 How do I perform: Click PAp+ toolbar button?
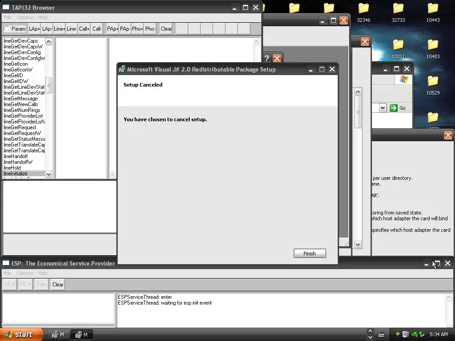tap(112, 29)
